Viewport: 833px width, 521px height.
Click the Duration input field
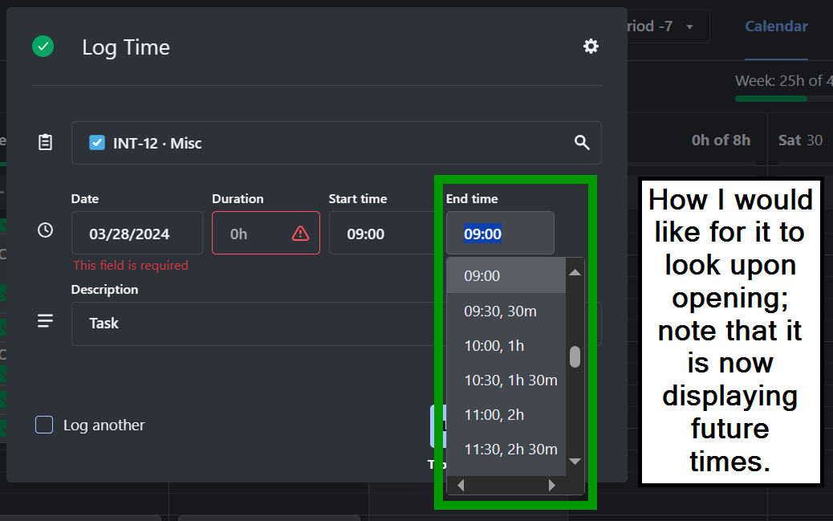click(253, 234)
